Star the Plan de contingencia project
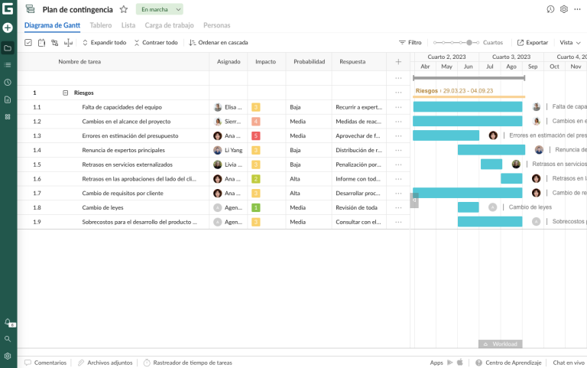587x368 pixels. click(124, 9)
